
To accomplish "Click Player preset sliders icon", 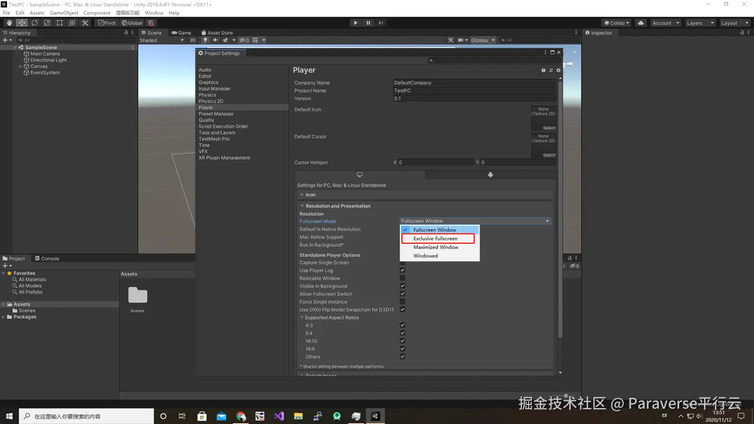I will (551, 70).
